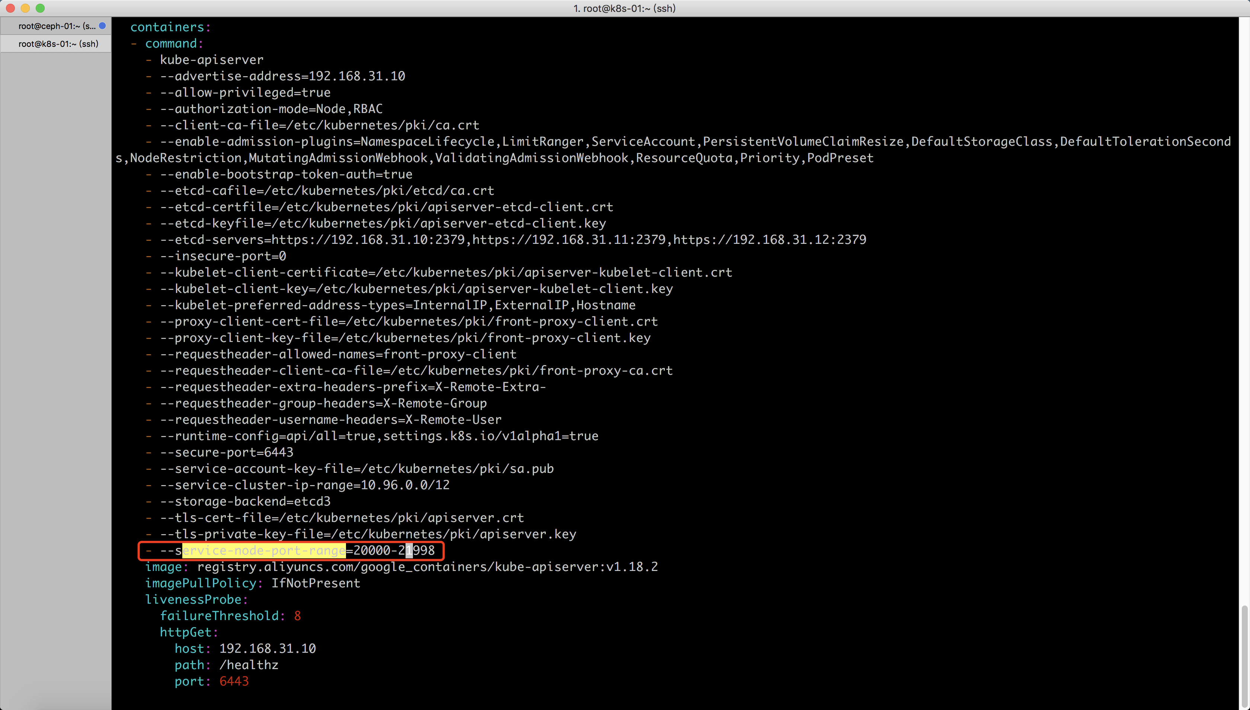The height and width of the screenshot is (710, 1250).
Task: Click the containers: key at the top
Action: click(169, 27)
